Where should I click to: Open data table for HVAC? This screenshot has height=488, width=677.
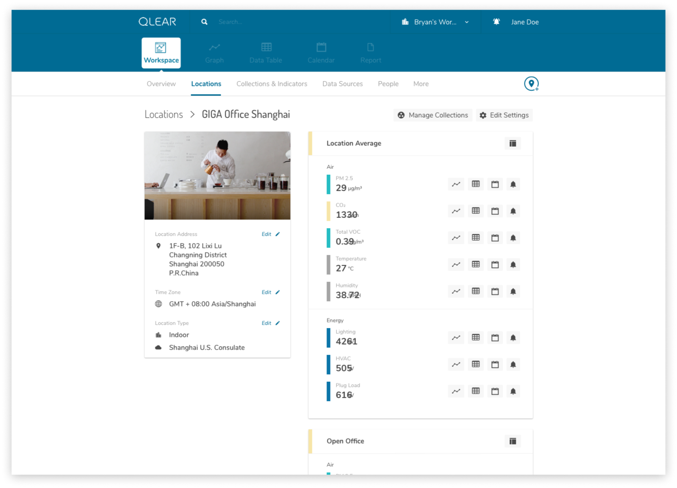click(475, 365)
